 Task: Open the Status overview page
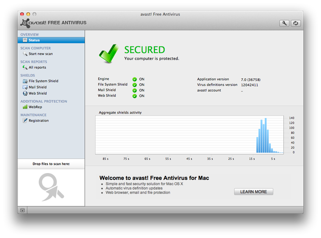[x=51, y=40]
